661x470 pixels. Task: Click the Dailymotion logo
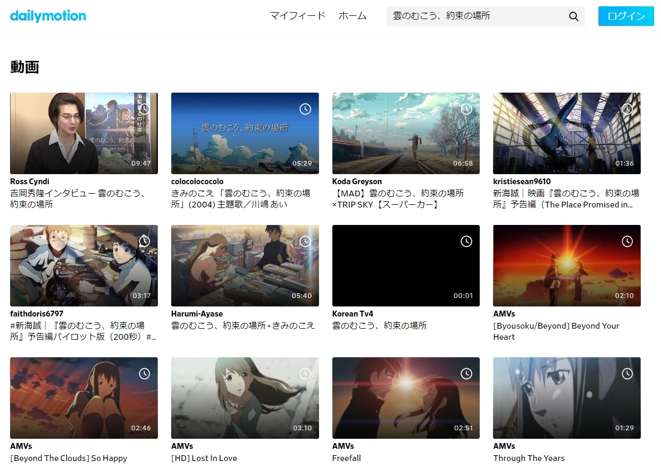(x=48, y=16)
